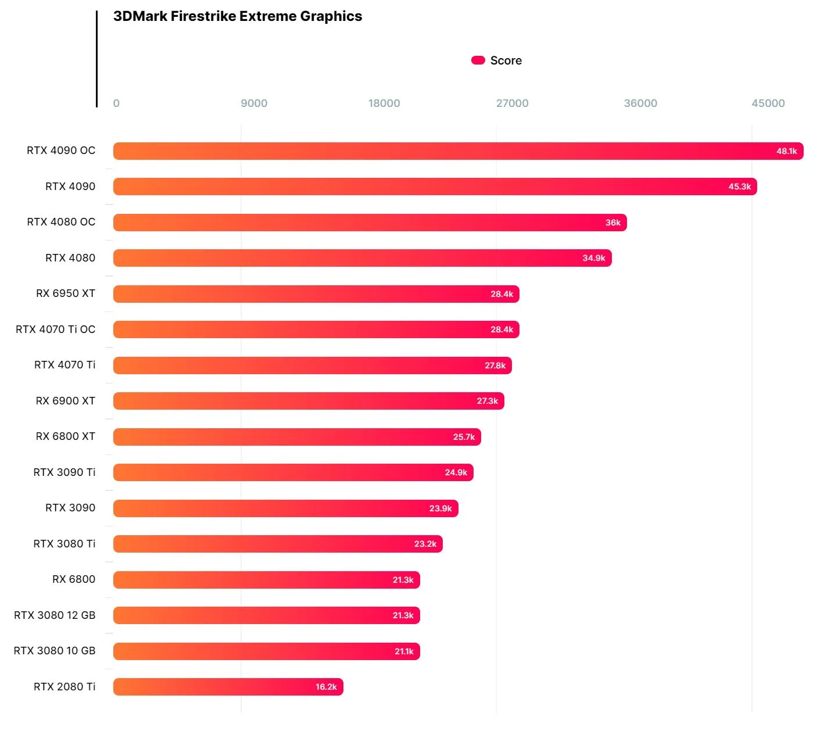Select the RX 6900 XT bar

point(309,401)
